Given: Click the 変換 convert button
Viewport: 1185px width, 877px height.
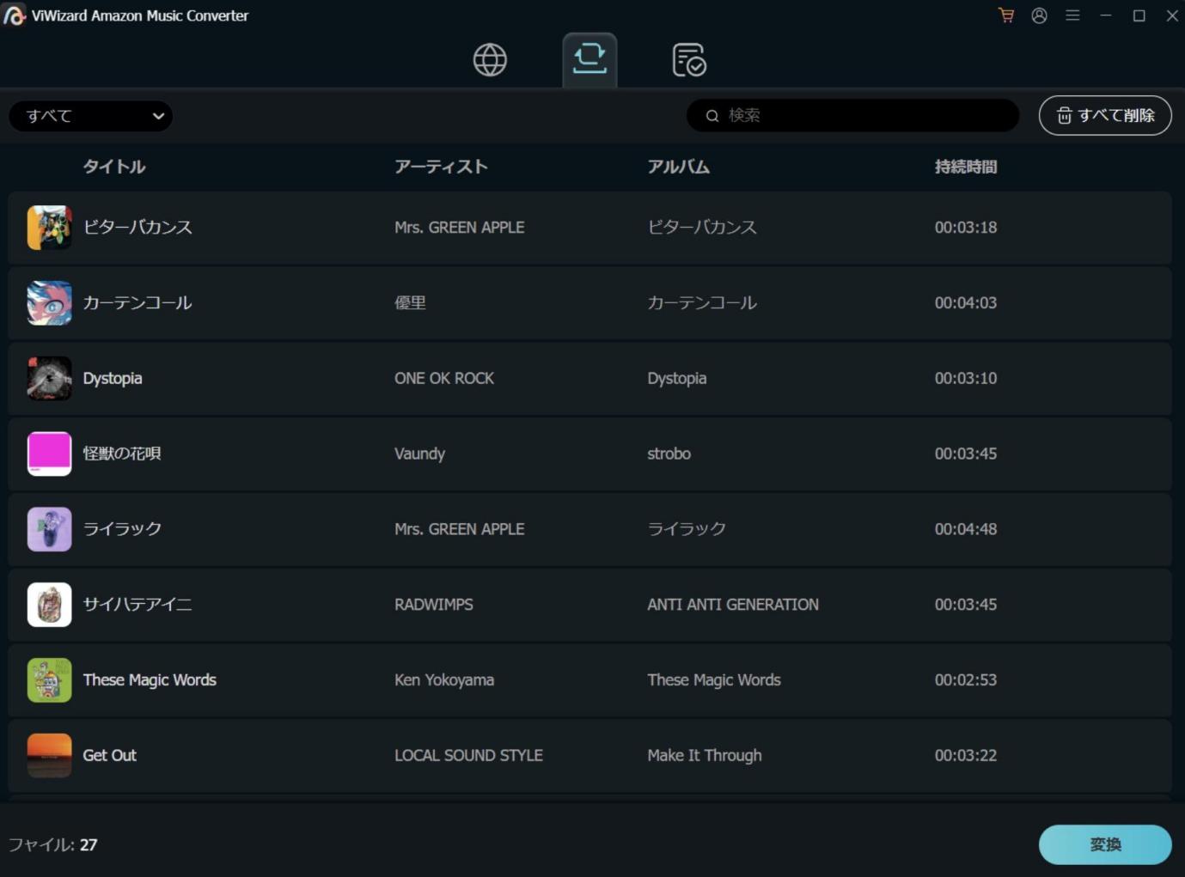Looking at the screenshot, I should coord(1105,844).
